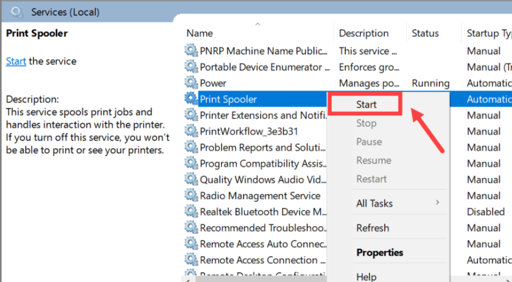This screenshot has height=282, width=512.
Task: Select the Remote Access Auto Connection row
Action: coord(262,244)
